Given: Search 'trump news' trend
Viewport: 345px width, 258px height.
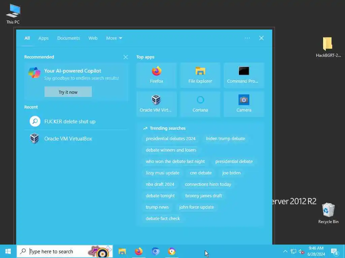Looking at the screenshot, I should tap(157, 207).
